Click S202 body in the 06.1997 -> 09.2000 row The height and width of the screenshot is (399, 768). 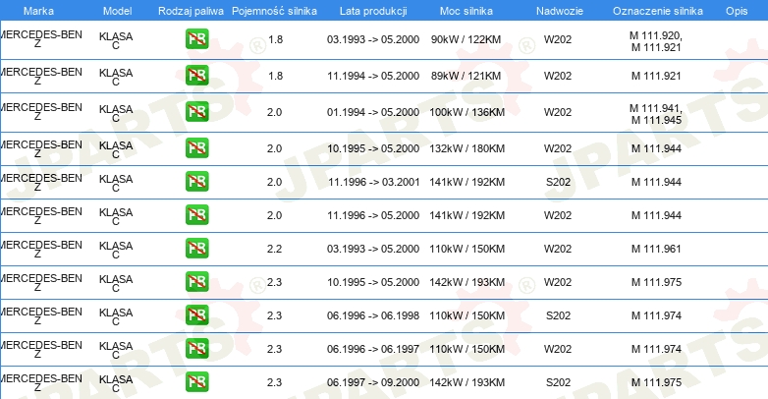559,382
